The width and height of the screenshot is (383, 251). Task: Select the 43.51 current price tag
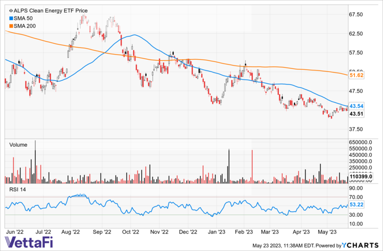click(x=355, y=113)
